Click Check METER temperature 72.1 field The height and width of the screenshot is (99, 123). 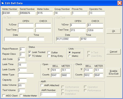pos(99,70)
